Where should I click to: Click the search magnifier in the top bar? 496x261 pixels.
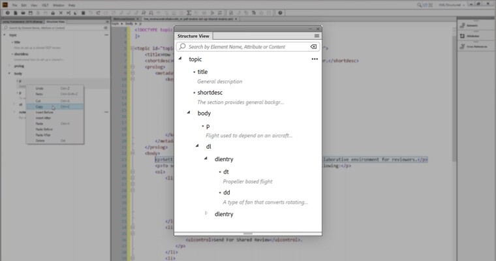click(x=419, y=5)
